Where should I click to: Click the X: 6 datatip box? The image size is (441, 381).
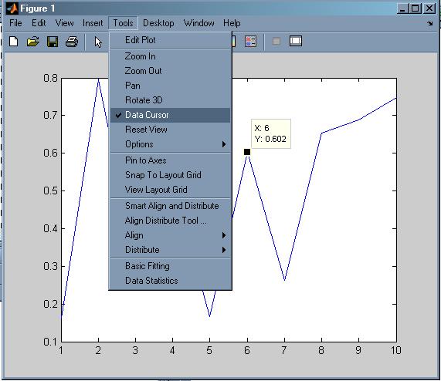click(x=271, y=133)
